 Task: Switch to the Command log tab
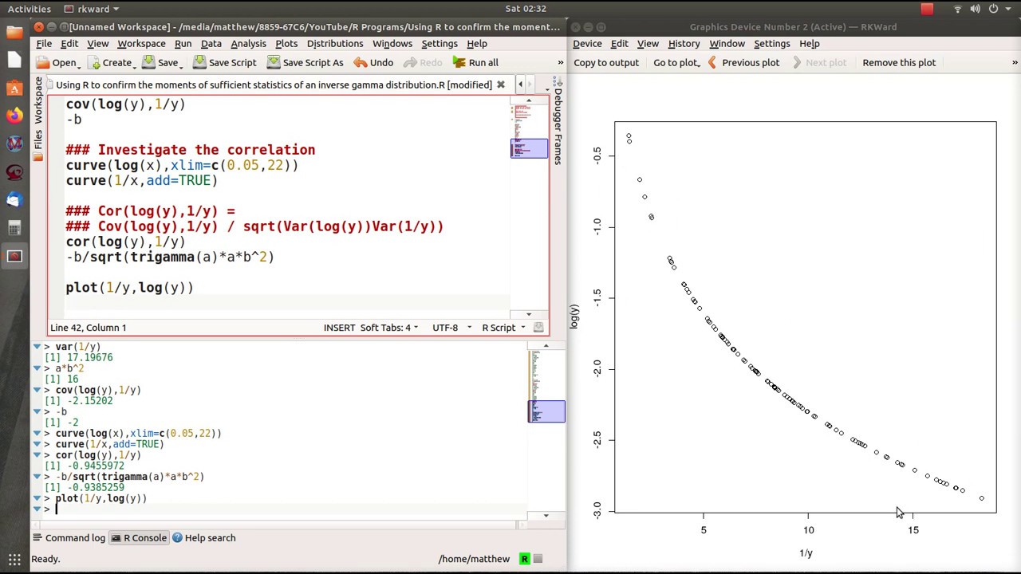(69, 537)
